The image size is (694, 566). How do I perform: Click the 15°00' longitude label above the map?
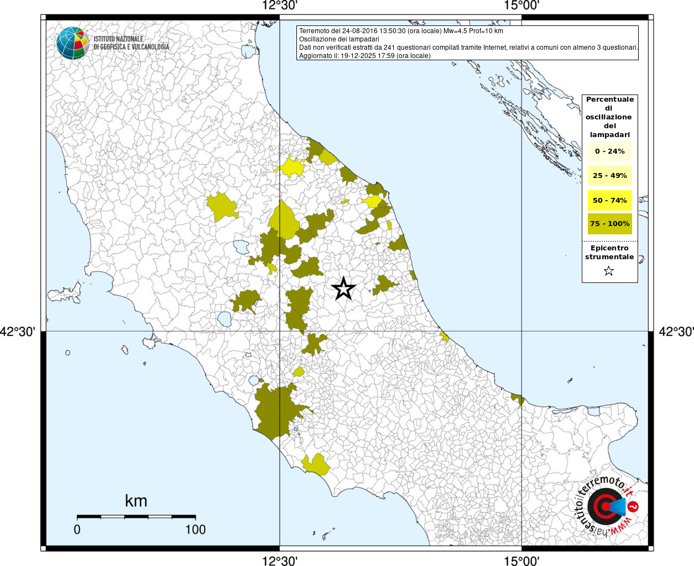(x=521, y=6)
